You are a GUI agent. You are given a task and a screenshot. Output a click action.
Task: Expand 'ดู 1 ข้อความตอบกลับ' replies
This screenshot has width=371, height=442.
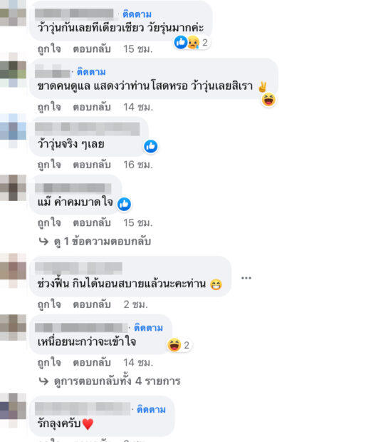tap(103, 242)
